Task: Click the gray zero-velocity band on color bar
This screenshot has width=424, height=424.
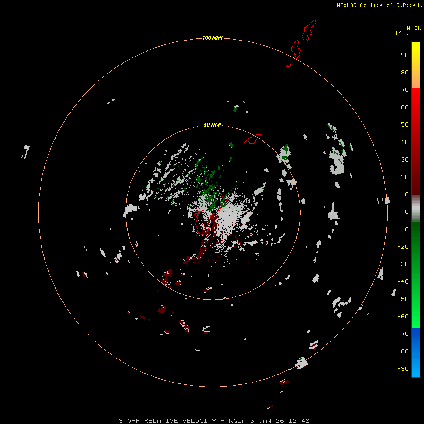Action: 416,209
